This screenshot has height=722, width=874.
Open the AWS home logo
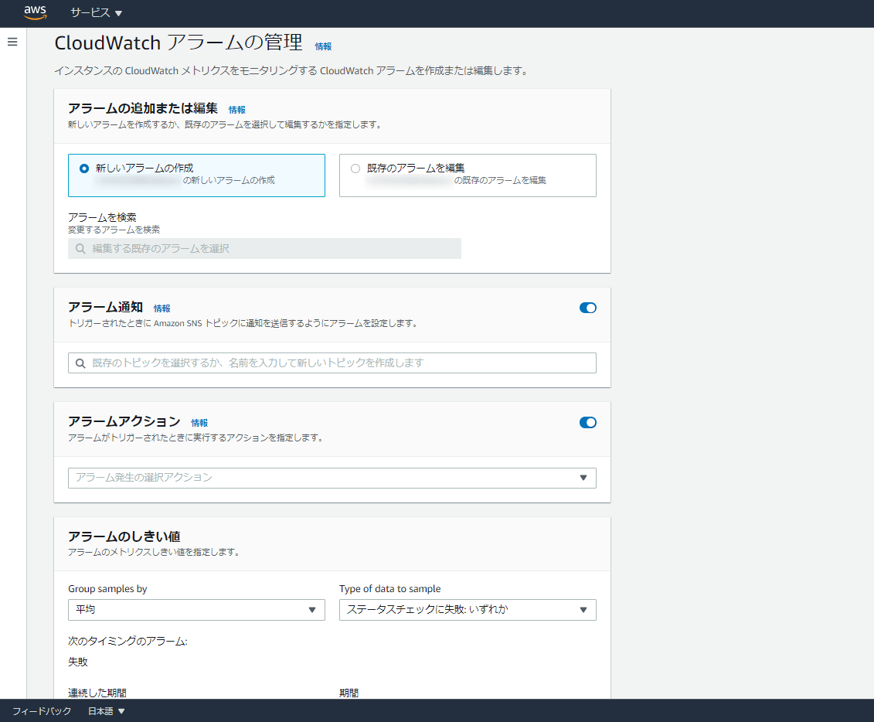click(x=35, y=12)
